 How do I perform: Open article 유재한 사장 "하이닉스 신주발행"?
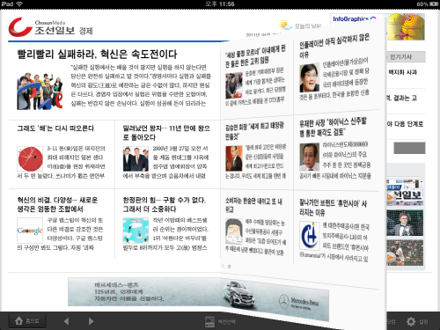pos(333,127)
